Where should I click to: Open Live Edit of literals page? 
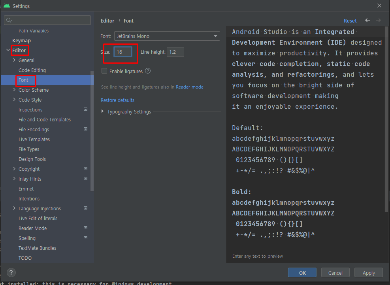[x=38, y=218]
